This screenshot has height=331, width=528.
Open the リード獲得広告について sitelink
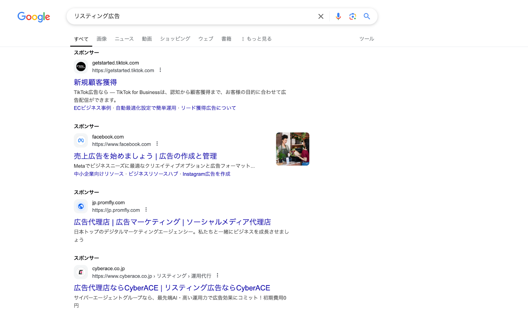209,108
